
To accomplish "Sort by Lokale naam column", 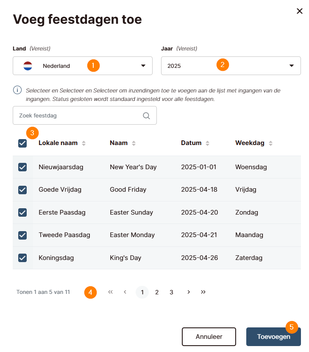I will pos(84,143).
